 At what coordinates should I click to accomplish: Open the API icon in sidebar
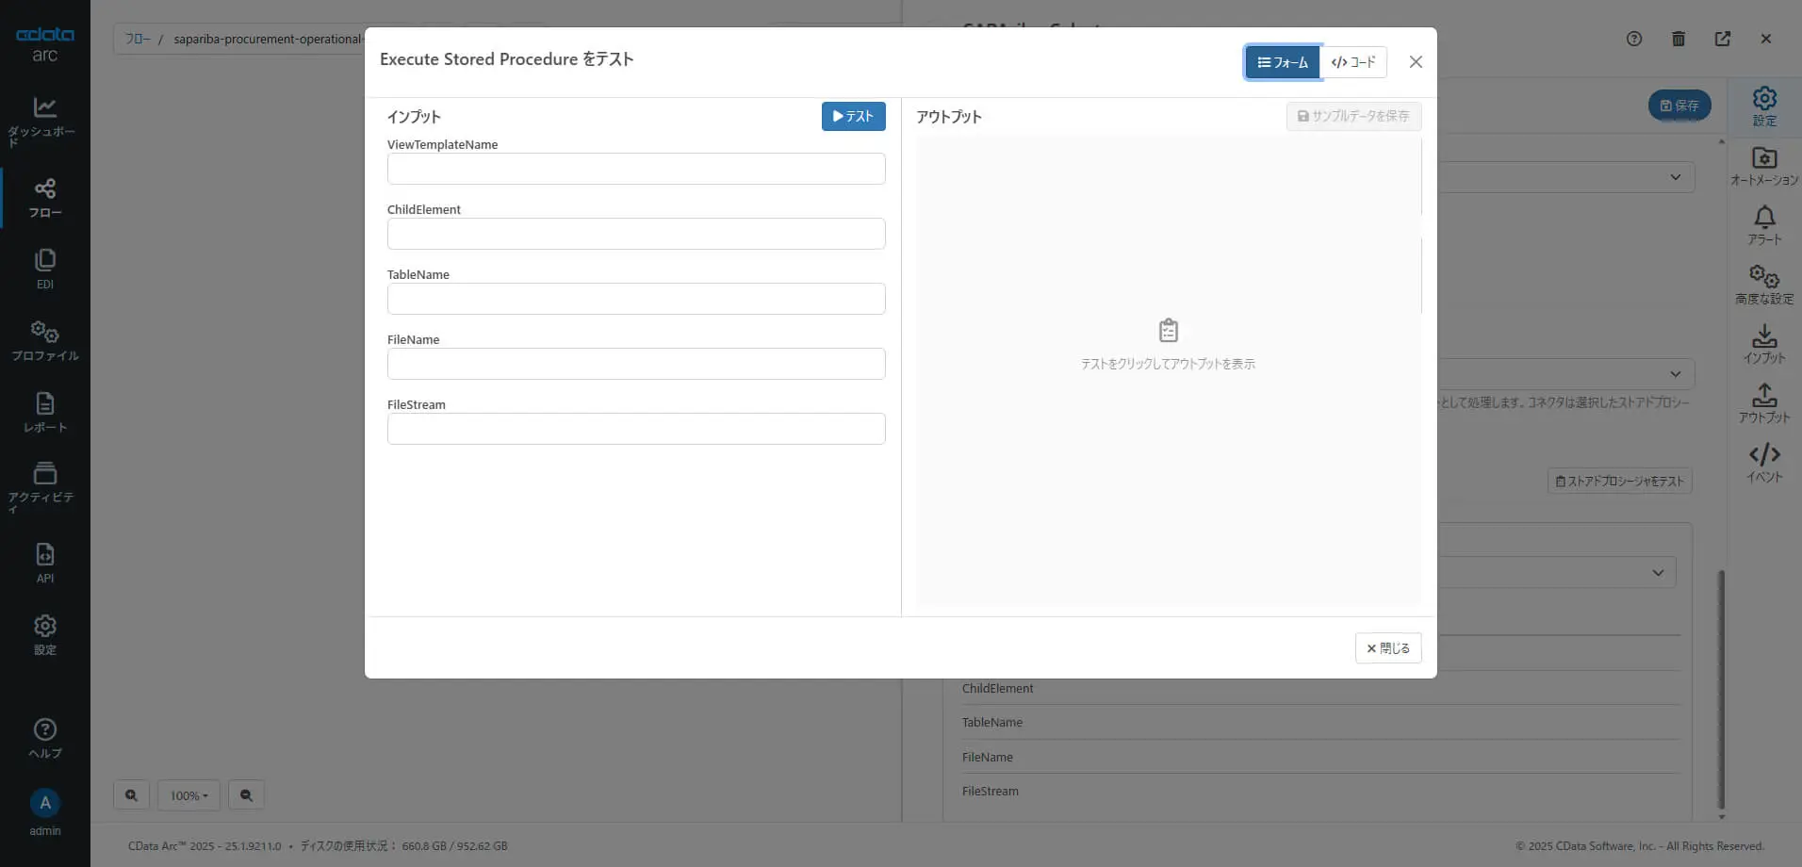click(44, 554)
